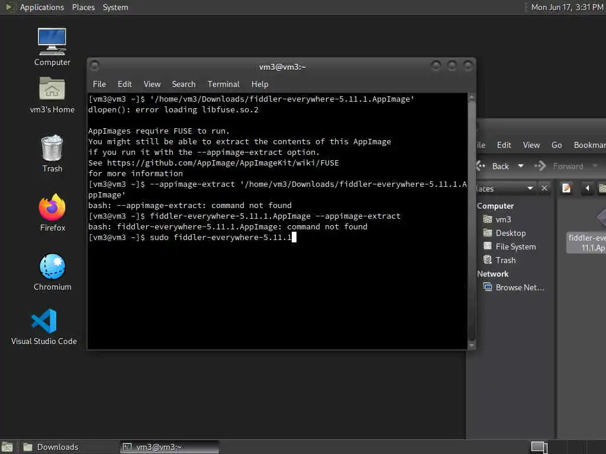Click Back arrow in file manager toolbar
This screenshot has height=454, width=606.
(x=494, y=166)
